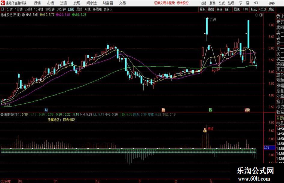Click the 多股 multi-stock button
284x183 pixels.
(219, 9)
